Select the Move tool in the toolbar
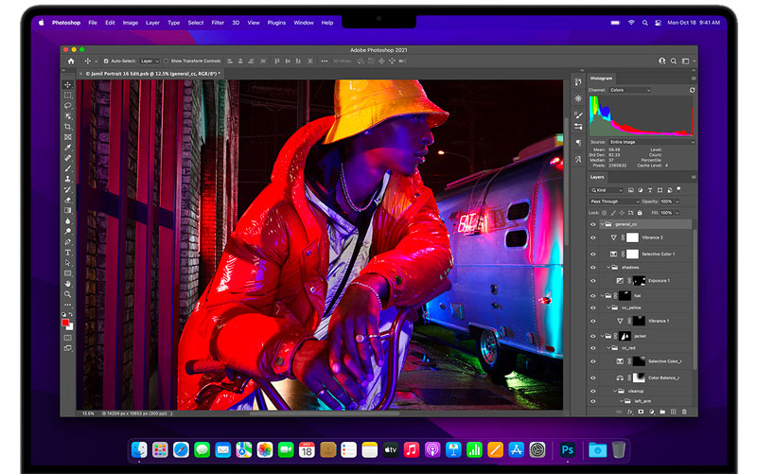The height and width of the screenshot is (474, 757). click(67, 85)
